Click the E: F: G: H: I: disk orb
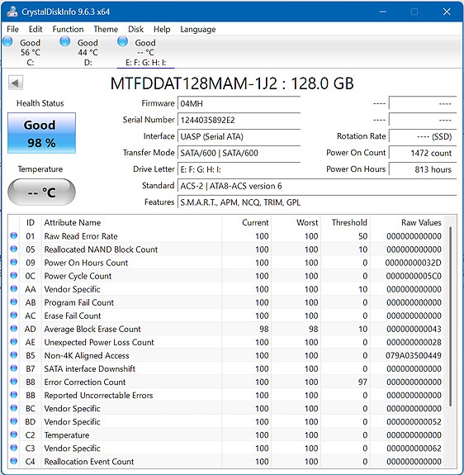 point(122,41)
